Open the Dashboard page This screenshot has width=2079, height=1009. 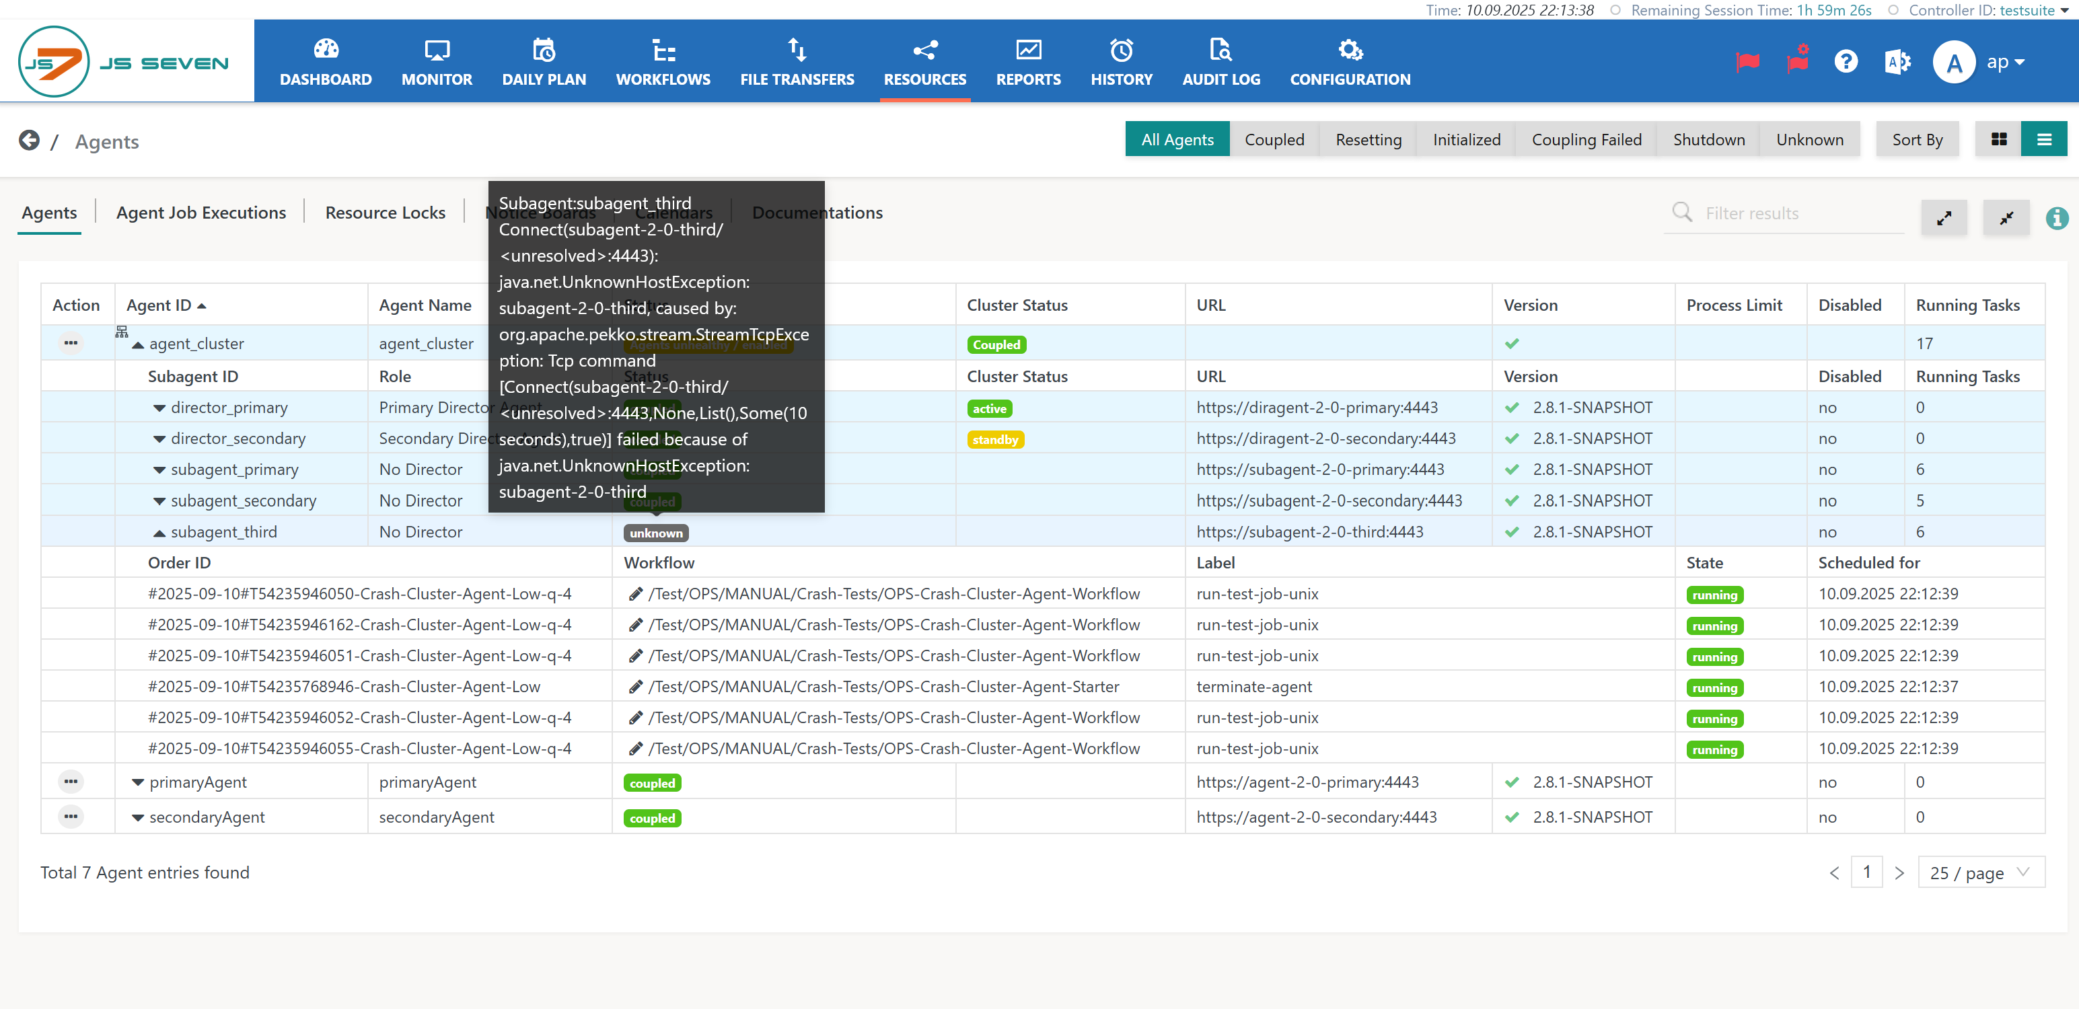(x=325, y=62)
